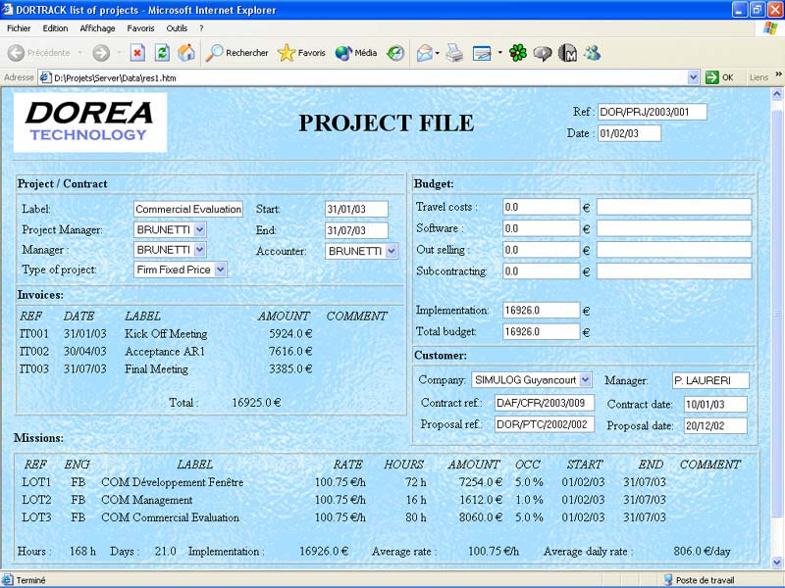Click the Proposal ref field

coord(545,424)
